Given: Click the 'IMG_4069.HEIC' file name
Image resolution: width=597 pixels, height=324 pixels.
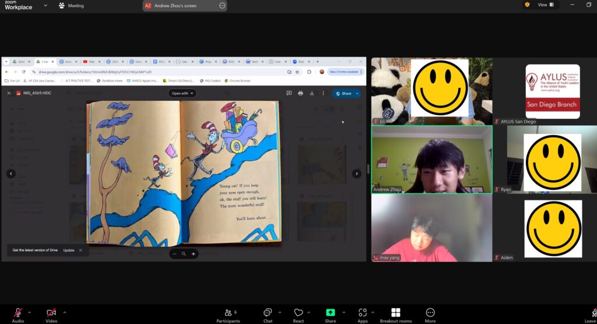Looking at the screenshot, I should point(37,93).
